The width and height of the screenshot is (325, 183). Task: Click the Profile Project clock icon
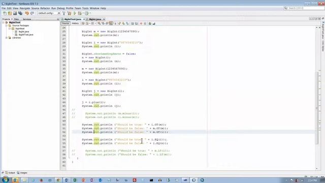(87, 13)
